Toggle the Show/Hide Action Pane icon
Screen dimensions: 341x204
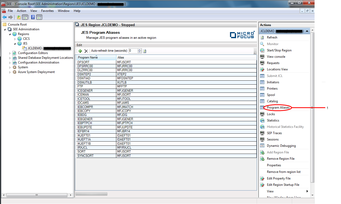[x=39, y=17]
